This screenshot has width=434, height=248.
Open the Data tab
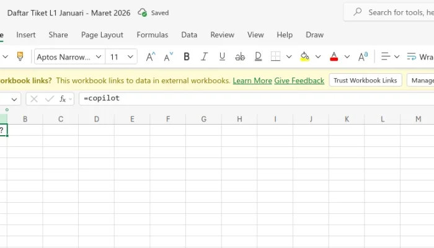(x=189, y=35)
